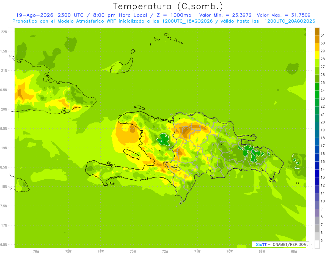Click the '19N' latitude axis label
Viewport: 330px width, 255px height.
[x=4, y=148]
